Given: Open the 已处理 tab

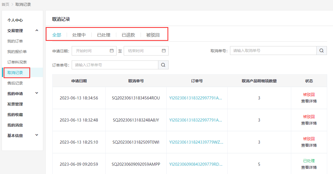Looking at the screenshot, I should point(104,35).
